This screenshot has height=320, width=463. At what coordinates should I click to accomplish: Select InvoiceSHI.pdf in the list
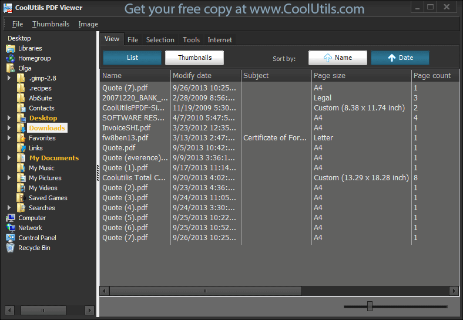126,128
